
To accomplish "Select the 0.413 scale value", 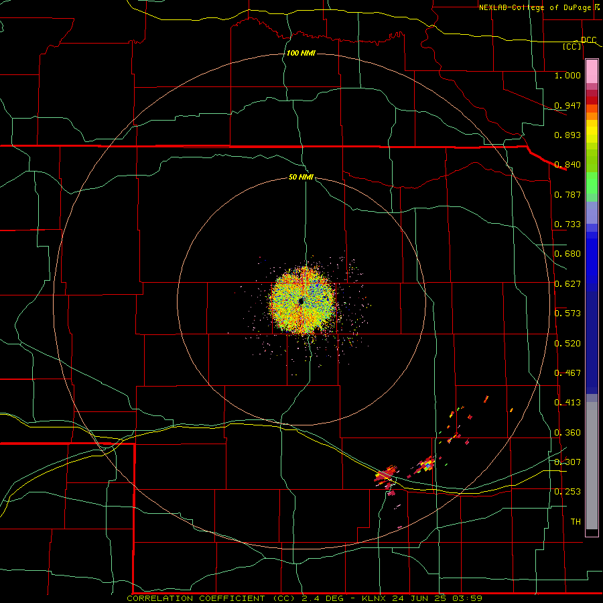I will 567,403.
